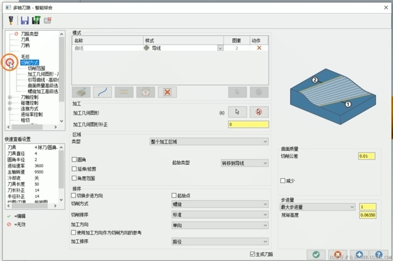This screenshot has height=261, width=393.
Task: Expand the 连接方式 tree node
Action: click(10, 109)
